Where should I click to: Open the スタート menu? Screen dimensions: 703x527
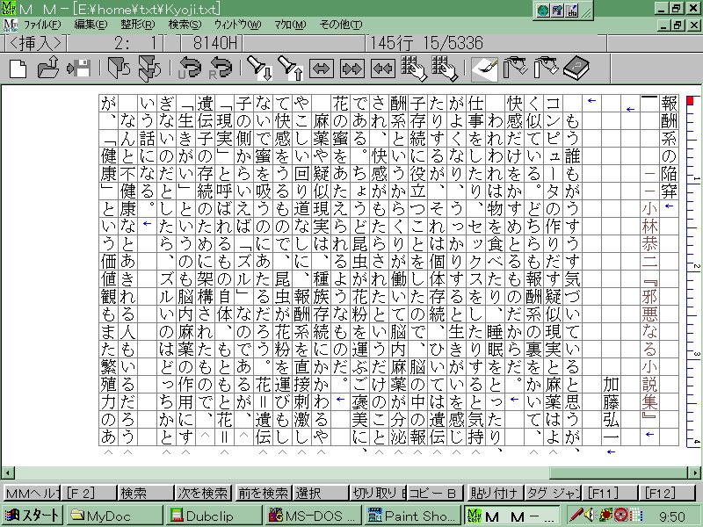tap(32, 516)
